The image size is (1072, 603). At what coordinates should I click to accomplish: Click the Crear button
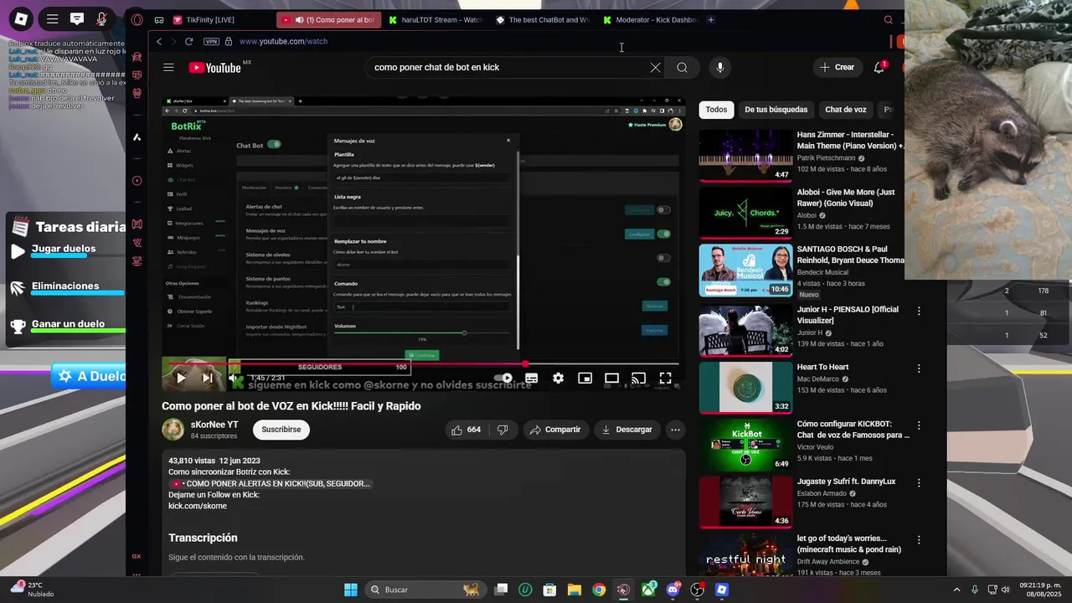click(837, 67)
